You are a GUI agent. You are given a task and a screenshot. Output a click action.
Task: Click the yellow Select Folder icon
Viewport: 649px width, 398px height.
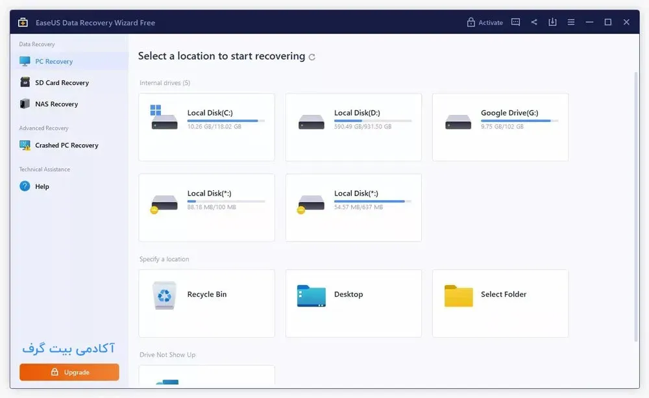pyautogui.click(x=459, y=295)
